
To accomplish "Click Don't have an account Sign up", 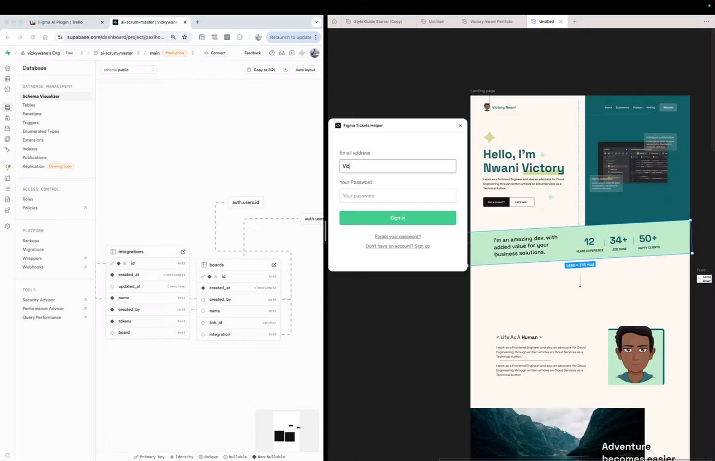I will click(398, 246).
